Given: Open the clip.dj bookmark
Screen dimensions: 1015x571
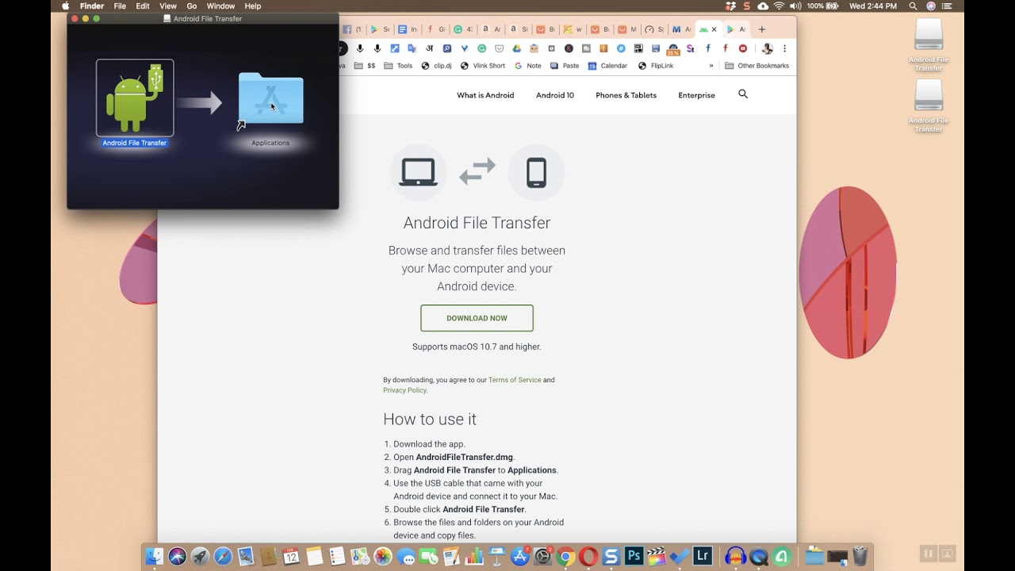Looking at the screenshot, I should 437,66.
